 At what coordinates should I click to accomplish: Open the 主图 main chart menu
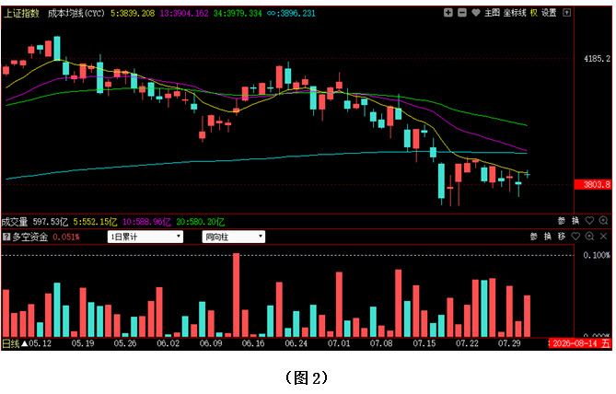tap(492, 13)
